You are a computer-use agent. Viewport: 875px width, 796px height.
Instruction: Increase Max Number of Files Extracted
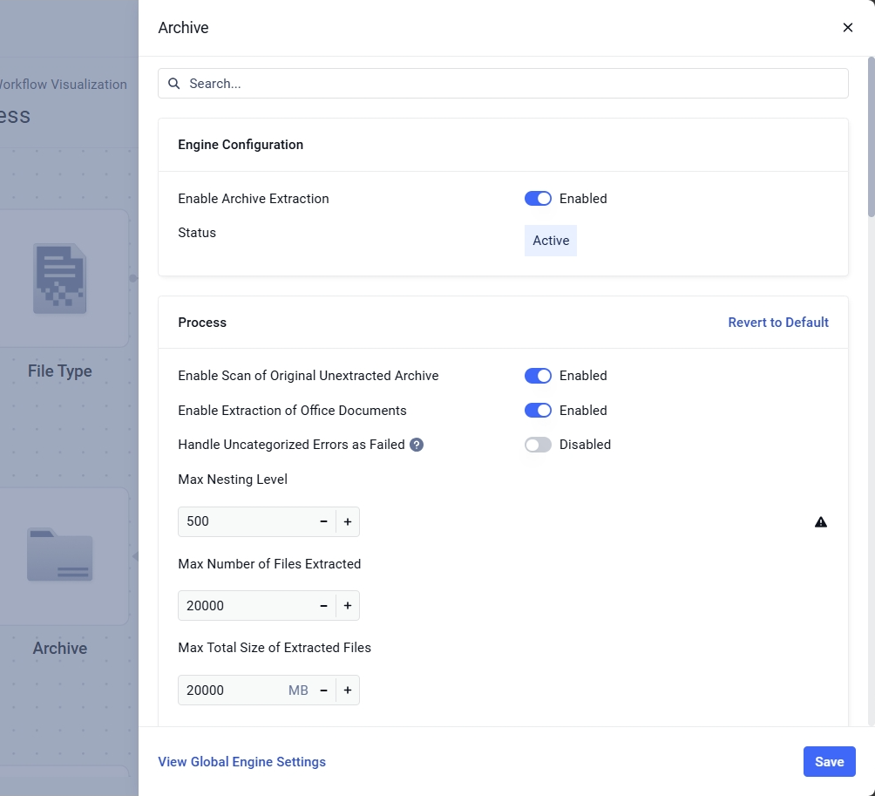pyautogui.click(x=348, y=606)
